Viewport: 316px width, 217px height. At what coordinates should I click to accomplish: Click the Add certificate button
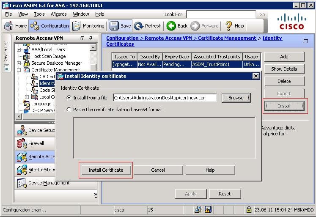284,57
